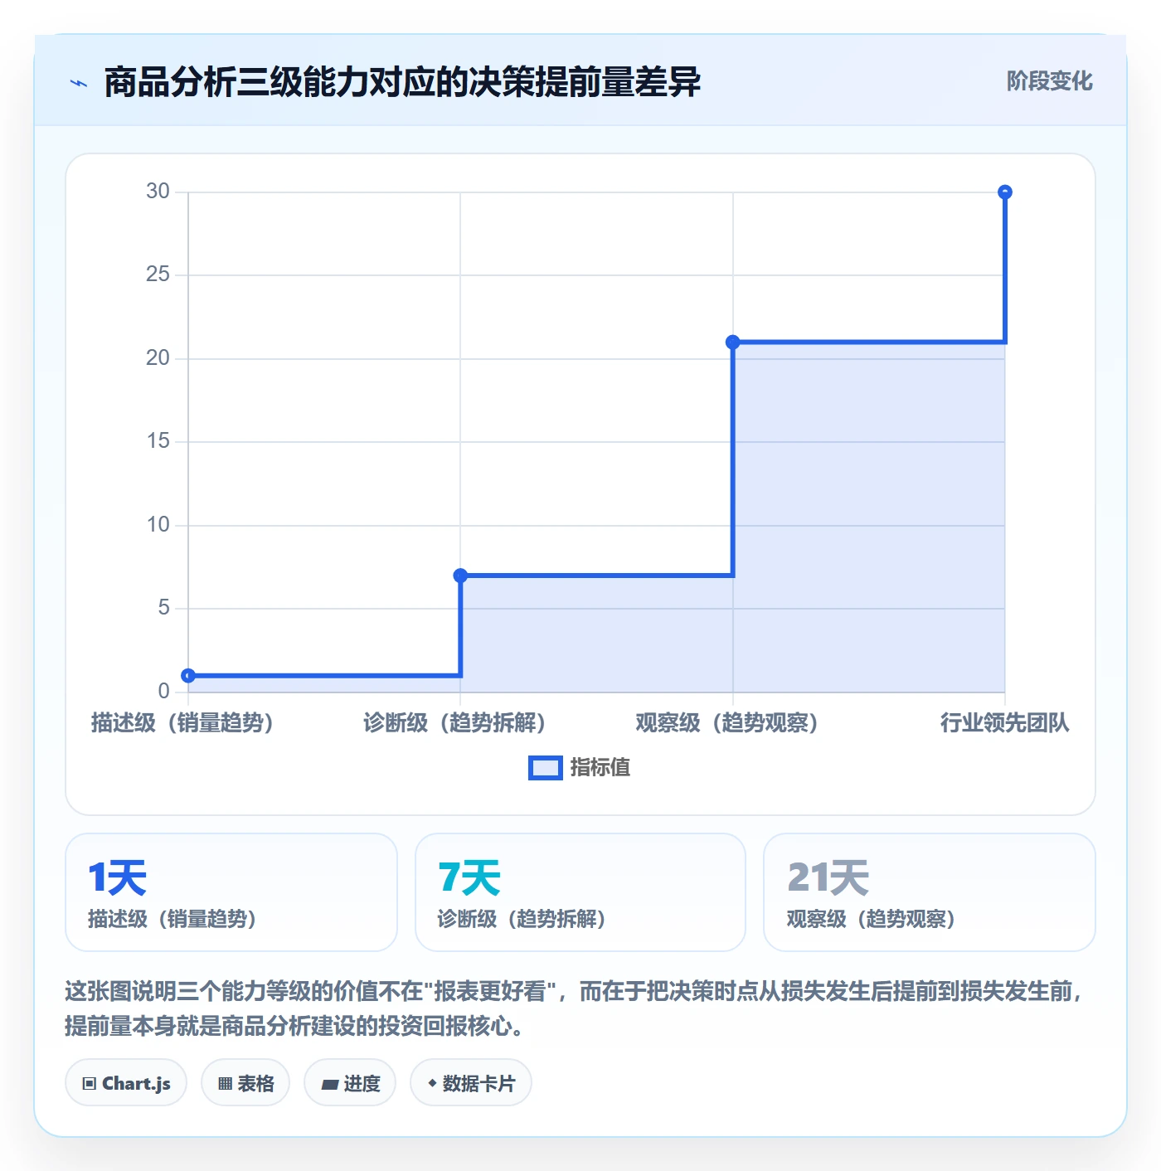Screen dimensions: 1161x1171
Task: Click the y-axis value 15
Action: [158, 441]
